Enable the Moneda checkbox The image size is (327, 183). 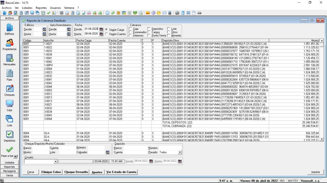pyautogui.click(x=168, y=36)
